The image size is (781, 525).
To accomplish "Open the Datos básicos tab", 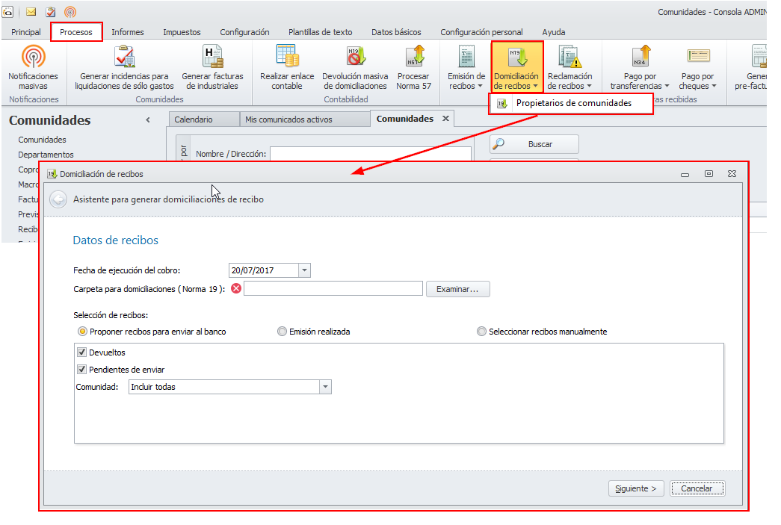I will click(x=396, y=32).
